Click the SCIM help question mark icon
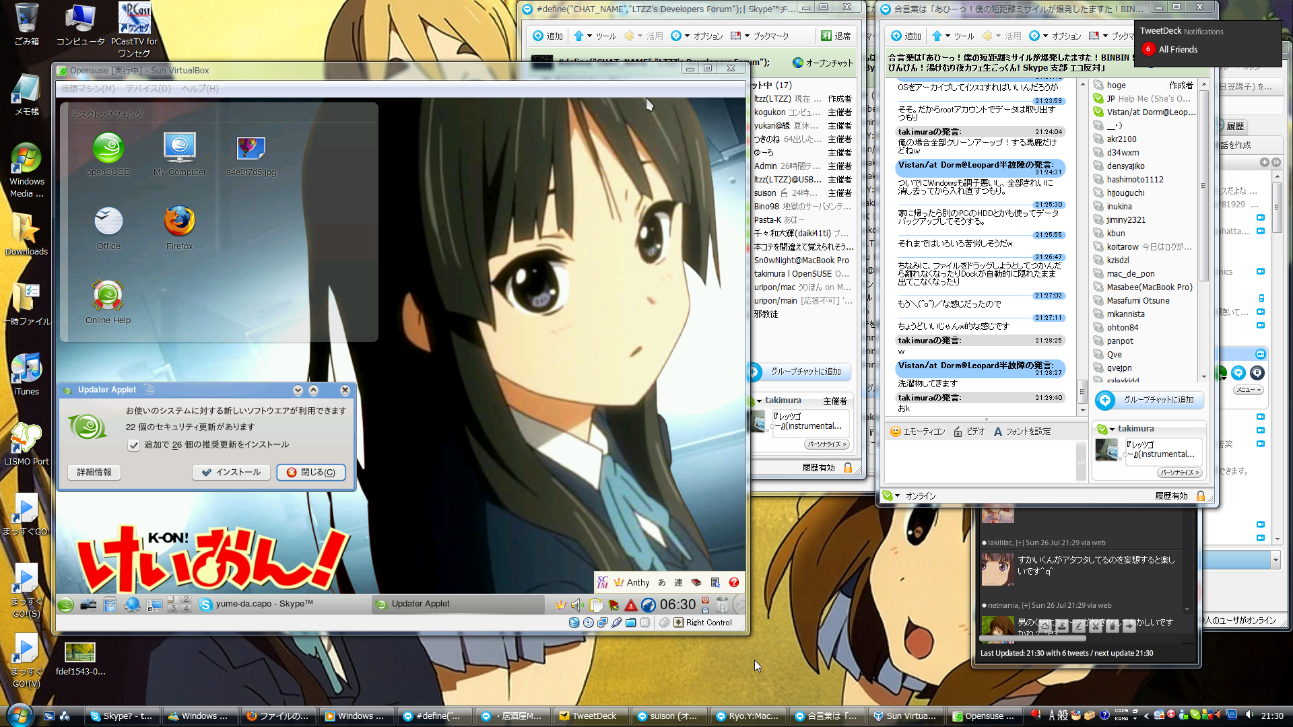The height and width of the screenshot is (727, 1293). (734, 582)
